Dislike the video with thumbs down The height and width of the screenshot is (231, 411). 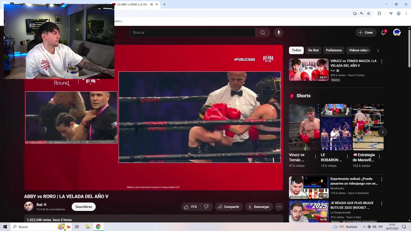pos(206,207)
